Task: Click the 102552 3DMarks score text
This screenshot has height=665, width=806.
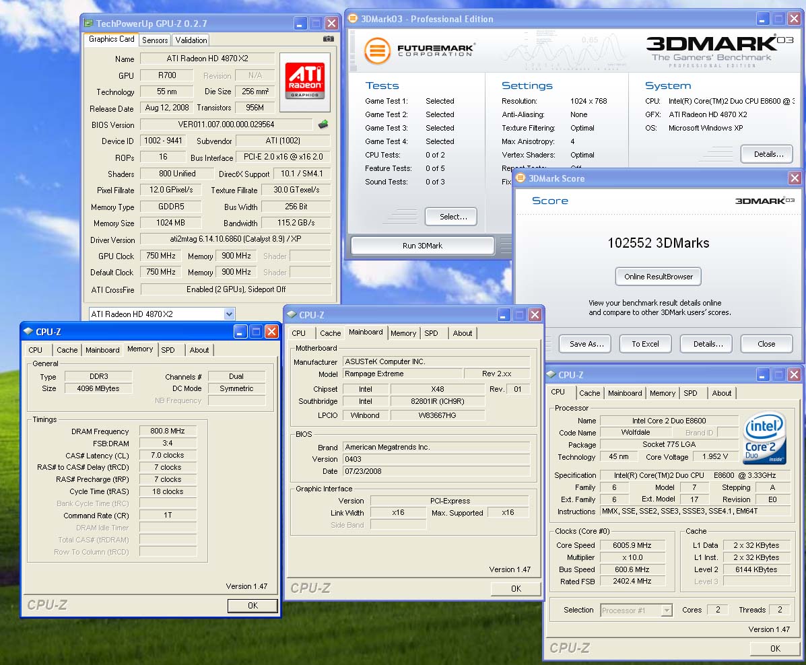Action: (659, 243)
